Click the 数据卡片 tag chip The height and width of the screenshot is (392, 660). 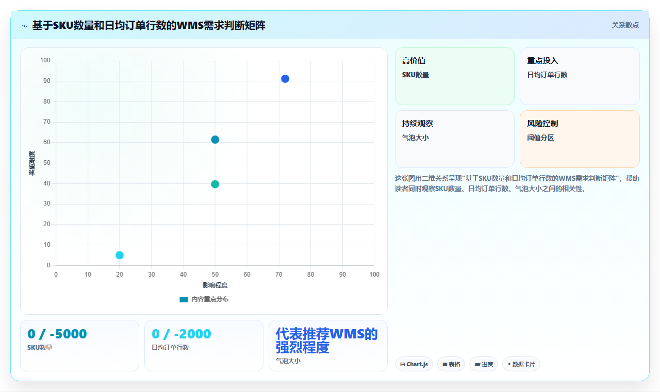521,364
